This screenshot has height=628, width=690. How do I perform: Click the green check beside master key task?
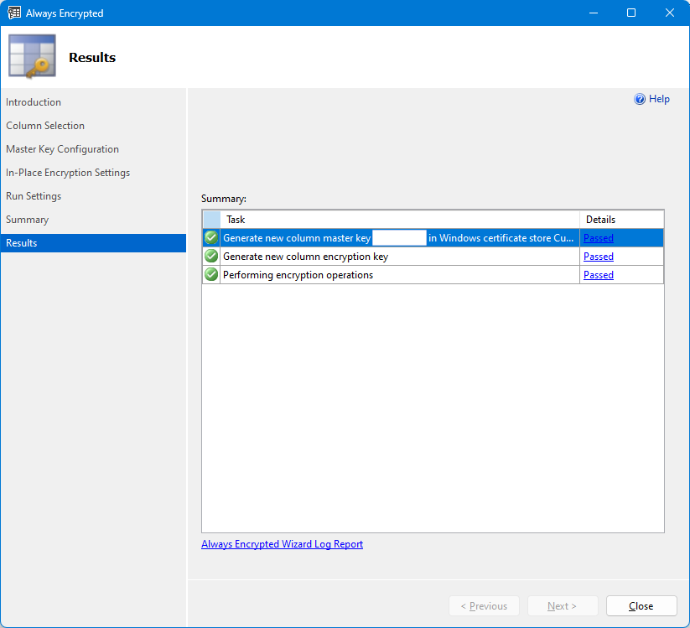(210, 237)
